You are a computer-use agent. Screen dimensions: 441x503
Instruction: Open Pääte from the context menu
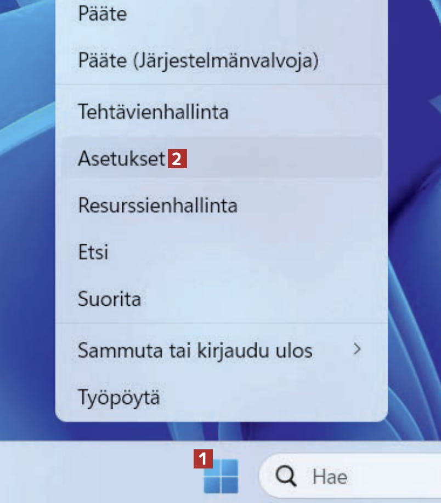pyautogui.click(x=222, y=14)
